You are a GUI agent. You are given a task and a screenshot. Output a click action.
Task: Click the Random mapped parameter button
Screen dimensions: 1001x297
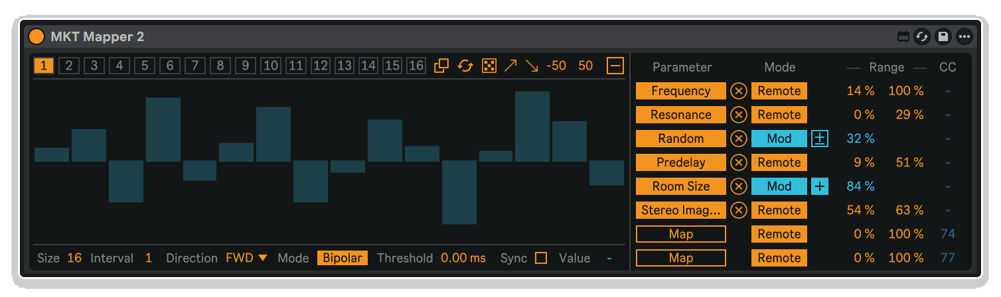click(x=681, y=139)
